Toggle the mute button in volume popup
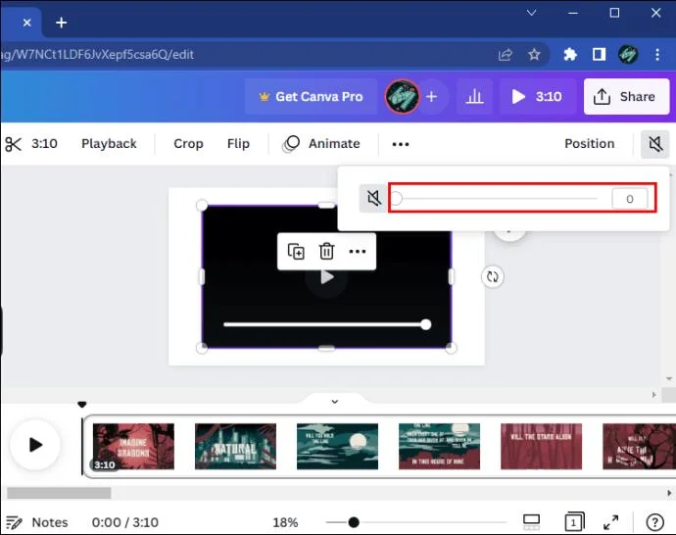This screenshot has height=535, width=676. click(373, 198)
